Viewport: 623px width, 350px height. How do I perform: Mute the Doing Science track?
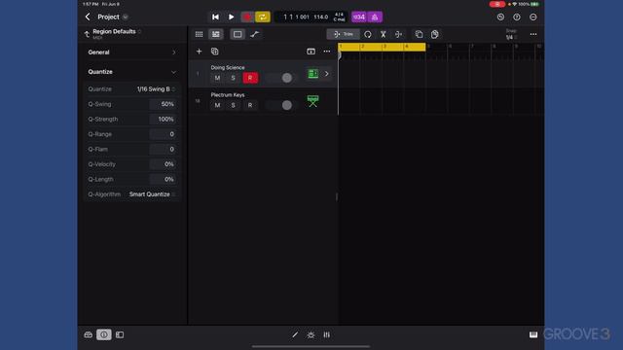217,78
